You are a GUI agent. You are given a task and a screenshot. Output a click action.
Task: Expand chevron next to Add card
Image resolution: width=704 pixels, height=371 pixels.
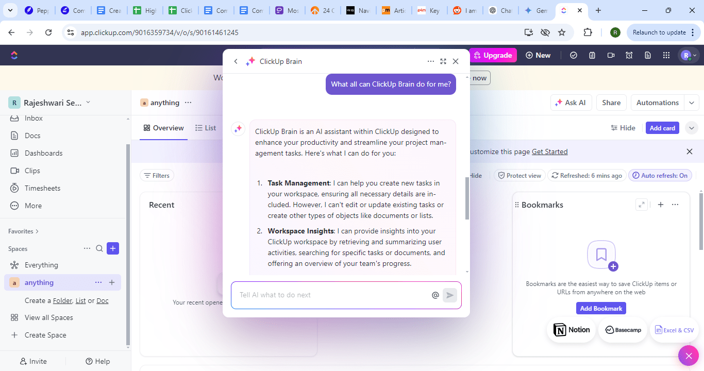(x=692, y=128)
